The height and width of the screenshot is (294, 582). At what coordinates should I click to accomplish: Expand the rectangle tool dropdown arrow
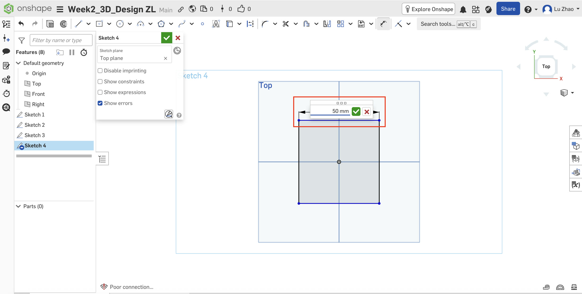[x=109, y=24]
